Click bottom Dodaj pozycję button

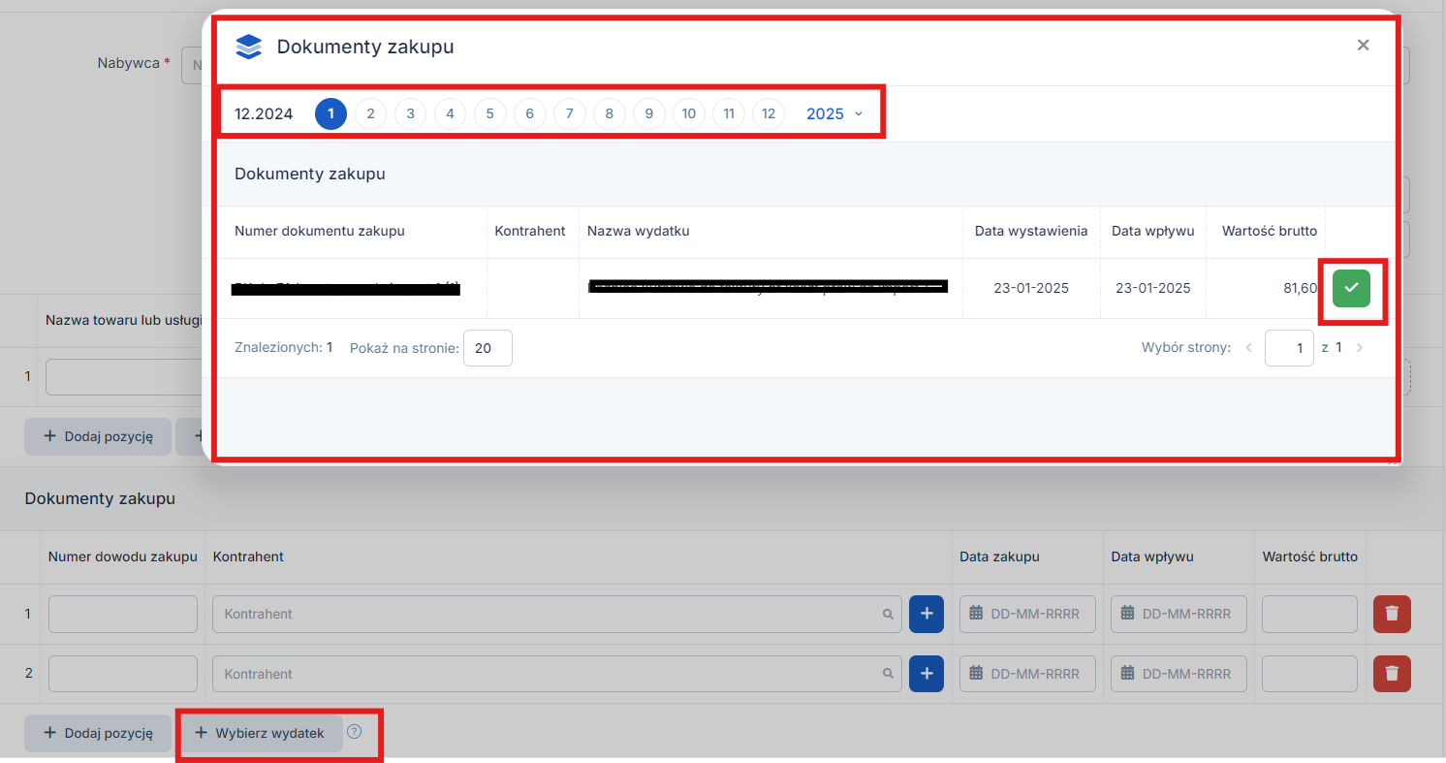click(98, 733)
